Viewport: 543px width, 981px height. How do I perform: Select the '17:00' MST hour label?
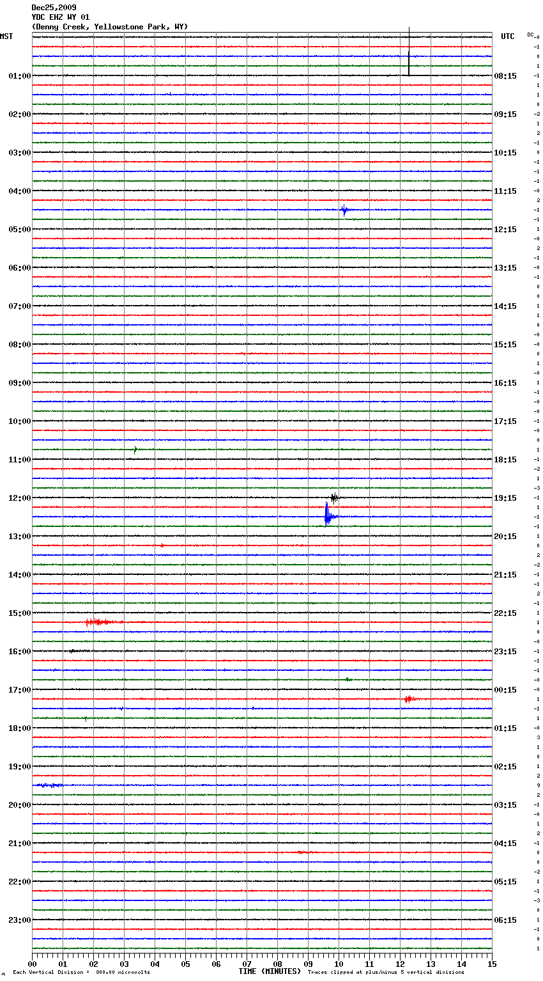tap(20, 690)
